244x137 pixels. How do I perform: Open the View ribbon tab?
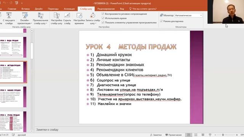tap(122, 9)
